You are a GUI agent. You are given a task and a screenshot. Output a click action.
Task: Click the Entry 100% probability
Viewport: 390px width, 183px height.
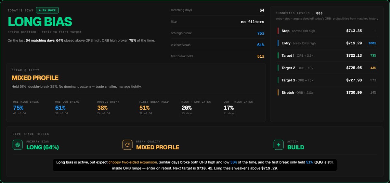tap(372, 43)
